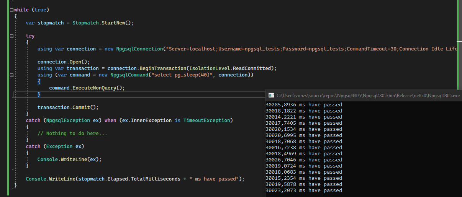
Task: Place cursor on Stopwatch.StartNew() call
Action: pyautogui.click(x=103, y=23)
